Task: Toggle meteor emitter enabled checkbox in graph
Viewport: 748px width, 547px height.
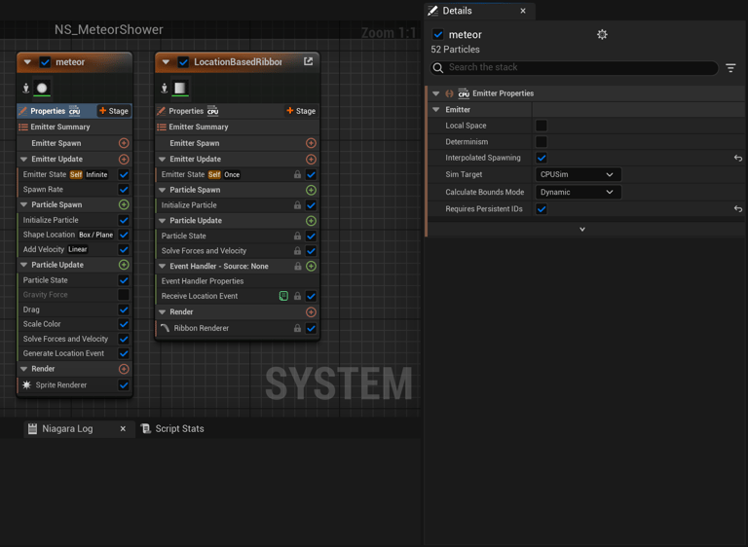Action: [x=45, y=62]
